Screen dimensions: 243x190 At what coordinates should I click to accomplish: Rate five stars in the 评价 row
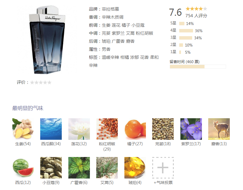pyautogui.click(x=49, y=83)
